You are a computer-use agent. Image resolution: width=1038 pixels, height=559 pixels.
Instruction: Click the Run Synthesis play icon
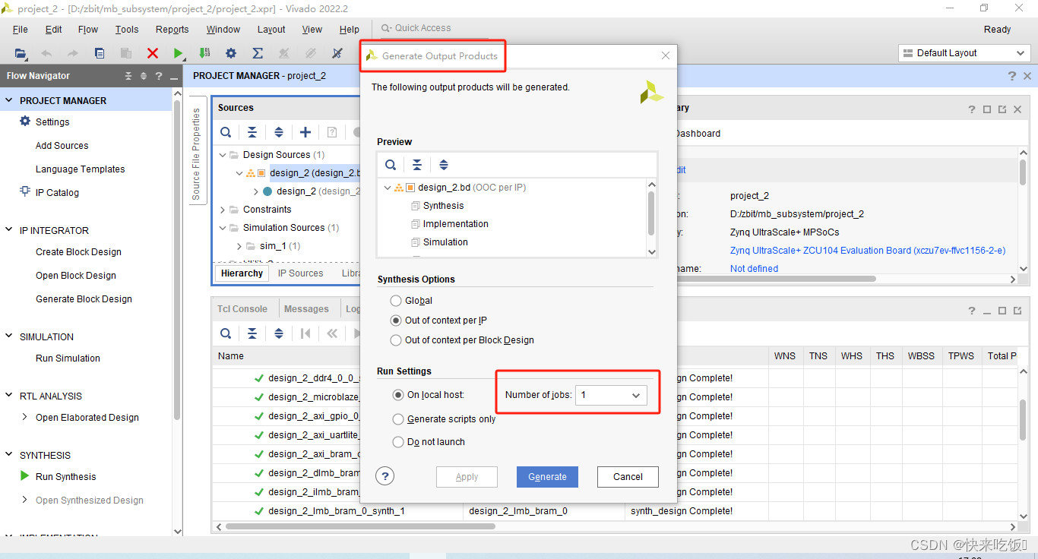[x=24, y=477]
